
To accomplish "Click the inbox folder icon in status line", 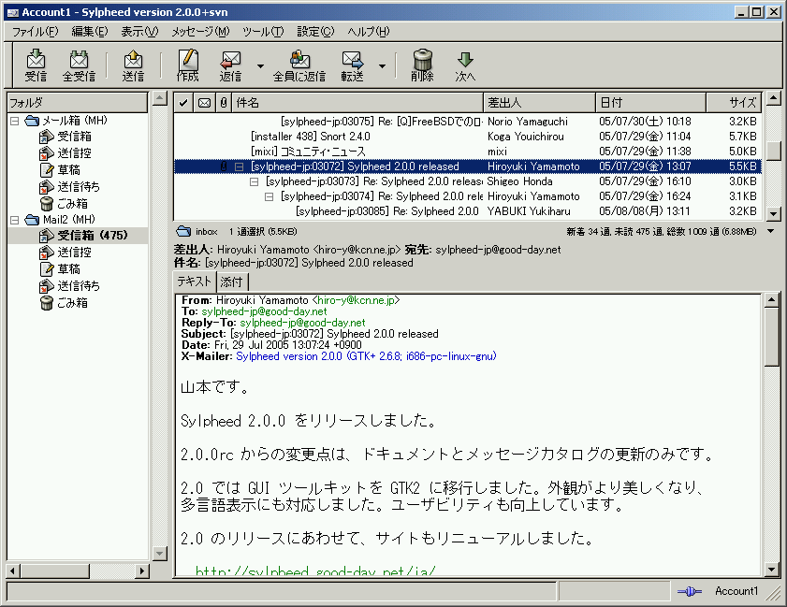I will click(x=183, y=231).
